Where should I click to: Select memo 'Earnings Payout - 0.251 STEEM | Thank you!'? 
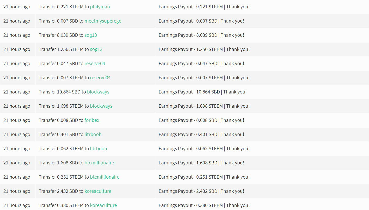click(204, 177)
